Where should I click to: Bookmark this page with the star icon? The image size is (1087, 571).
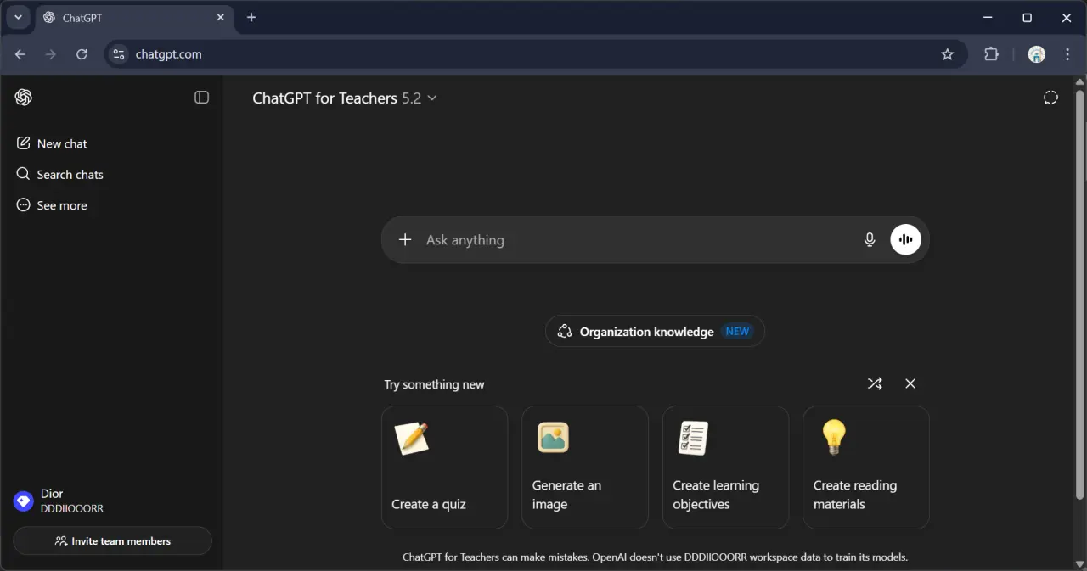click(x=948, y=54)
